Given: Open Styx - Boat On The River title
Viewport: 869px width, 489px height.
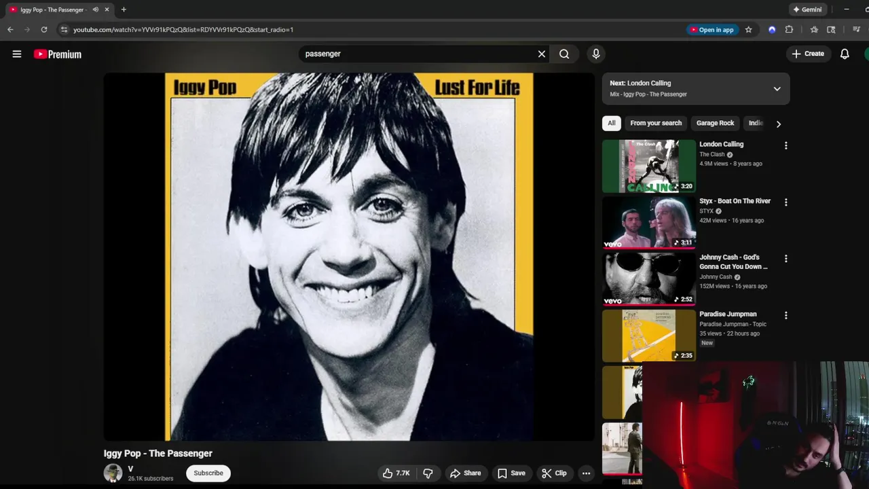Looking at the screenshot, I should [x=735, y=201].
